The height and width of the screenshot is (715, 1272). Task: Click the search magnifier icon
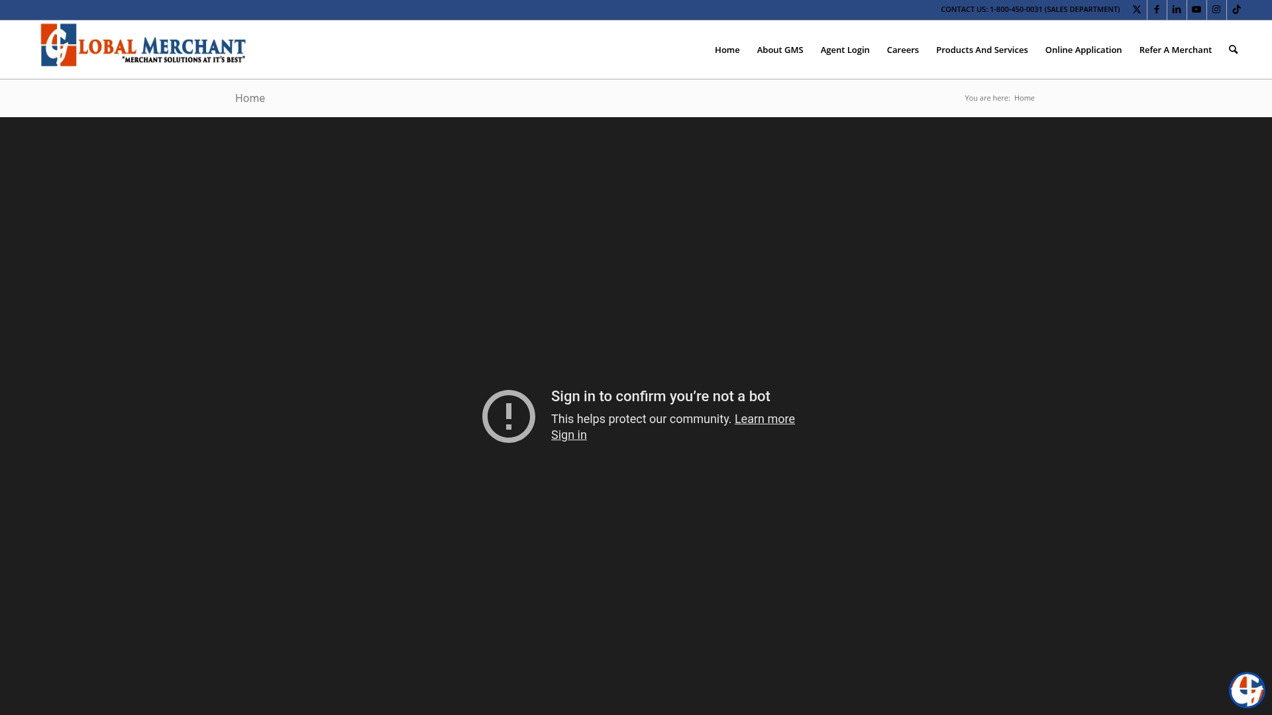tap(1233, 50)
